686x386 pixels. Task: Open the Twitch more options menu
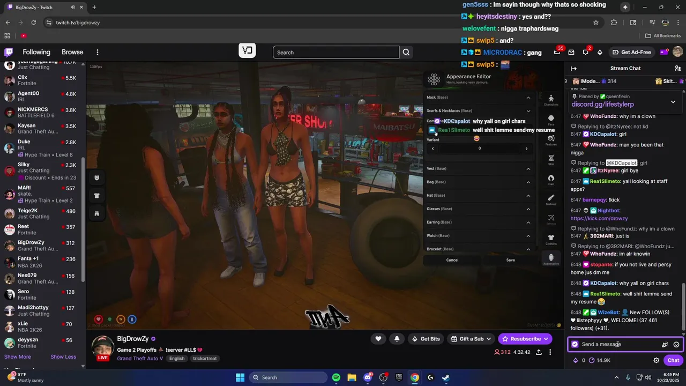coord(98,52)
